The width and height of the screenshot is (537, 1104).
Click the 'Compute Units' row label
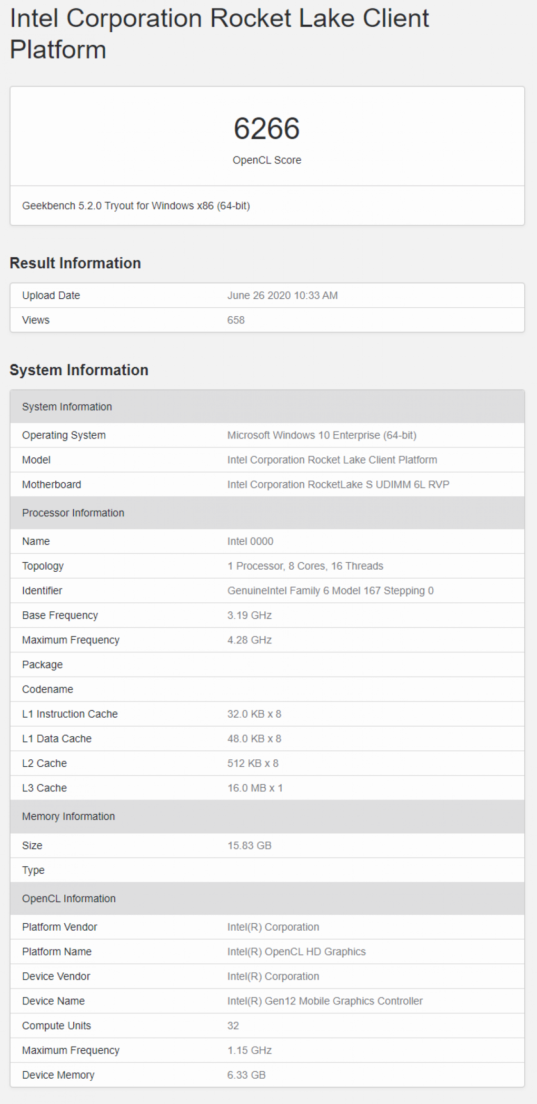click(x=56, y=1026)
